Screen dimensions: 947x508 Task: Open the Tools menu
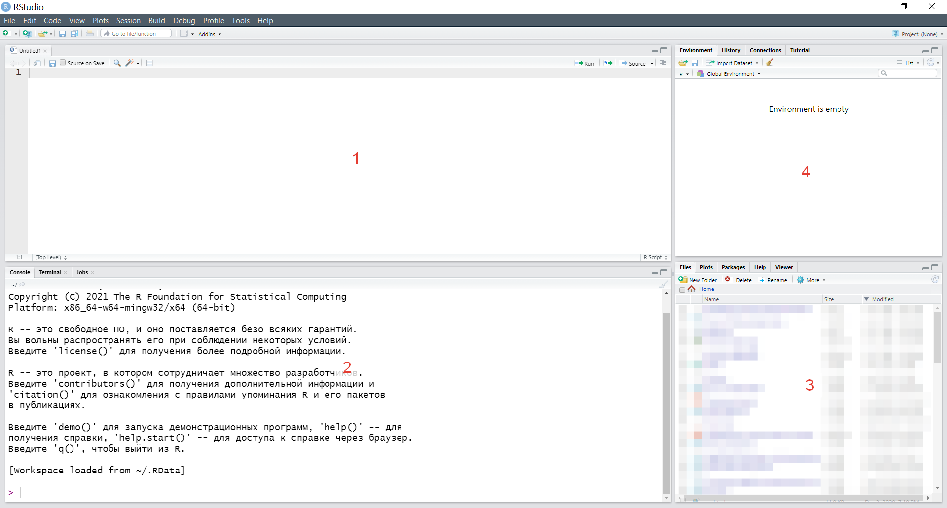coord(241,21)
